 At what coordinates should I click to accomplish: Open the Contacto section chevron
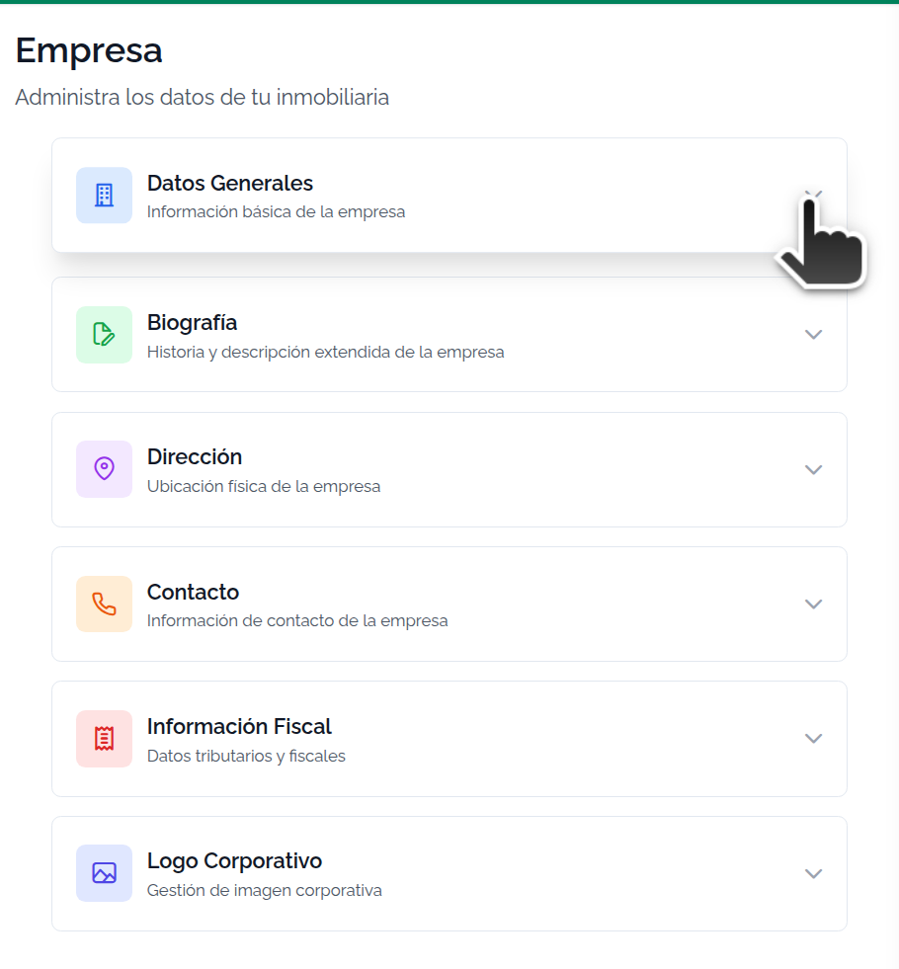pos(813,604)
